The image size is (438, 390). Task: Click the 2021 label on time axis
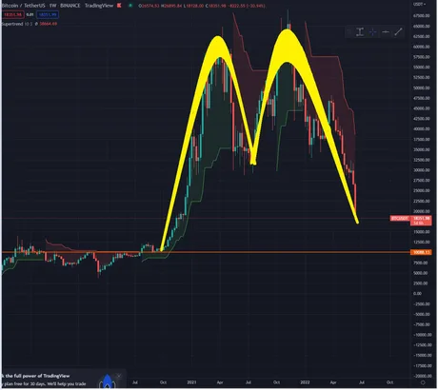point(191,382)
